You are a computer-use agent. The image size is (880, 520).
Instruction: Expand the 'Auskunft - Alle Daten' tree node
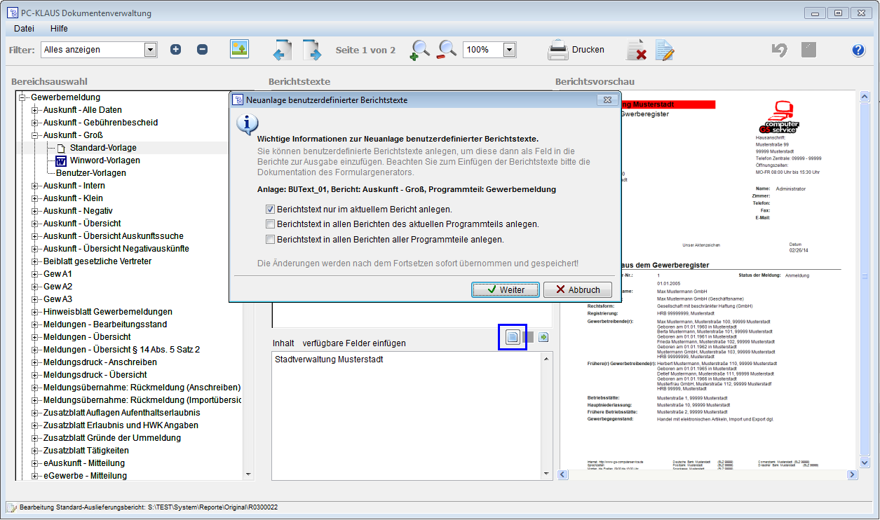34,110
